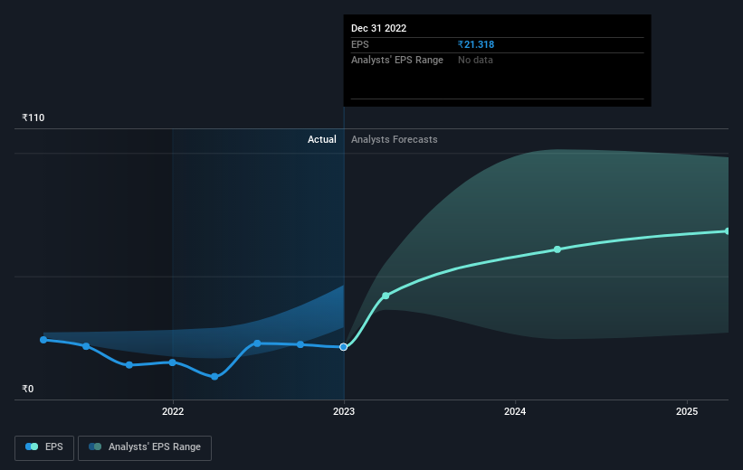Click the EPS data point in late 2022
Image resolution: width=743 pixels, height=470 pixels.
(x=300, y=344)
